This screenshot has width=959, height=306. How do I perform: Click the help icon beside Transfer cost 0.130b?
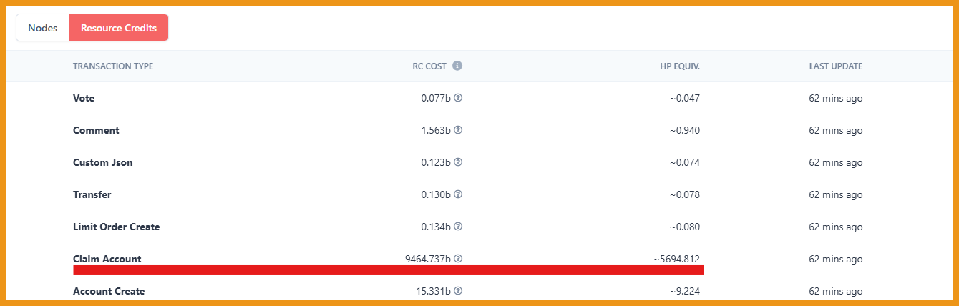click(458, 194)
